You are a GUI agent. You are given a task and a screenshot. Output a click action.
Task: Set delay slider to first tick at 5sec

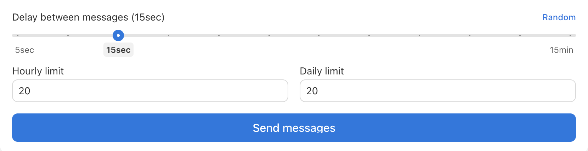click(18, 35)
